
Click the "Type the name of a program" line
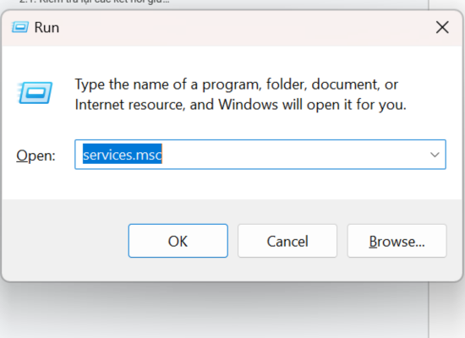coord(237,84)
